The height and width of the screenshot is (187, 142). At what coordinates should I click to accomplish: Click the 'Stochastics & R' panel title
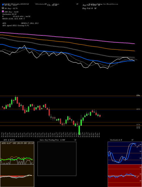pos(116,140)
